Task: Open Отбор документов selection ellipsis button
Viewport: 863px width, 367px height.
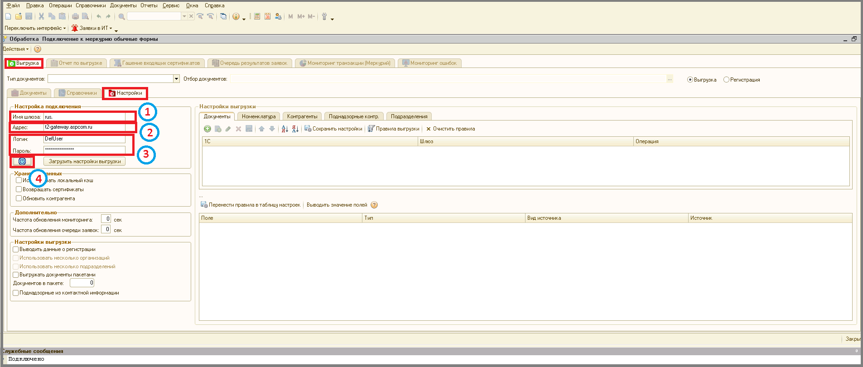Action: point(670,79)
